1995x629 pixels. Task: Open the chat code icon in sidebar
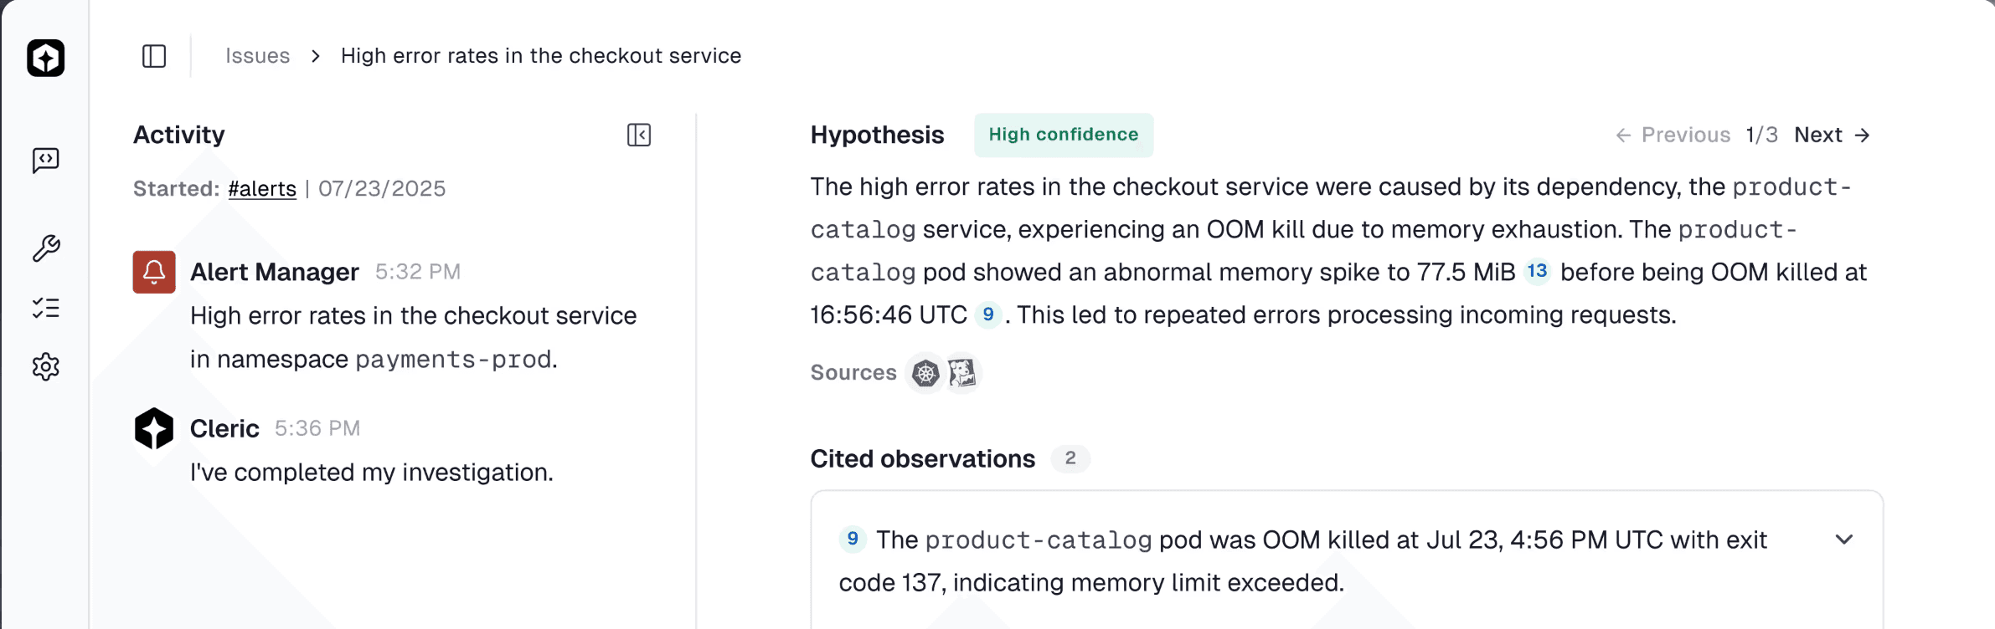(46, 160)
